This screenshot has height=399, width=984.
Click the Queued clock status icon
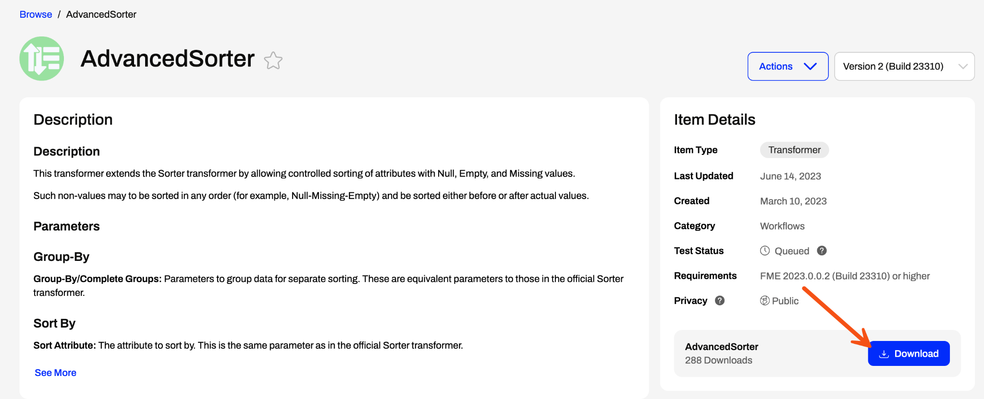pyautogui.click(x=765, y=250)
